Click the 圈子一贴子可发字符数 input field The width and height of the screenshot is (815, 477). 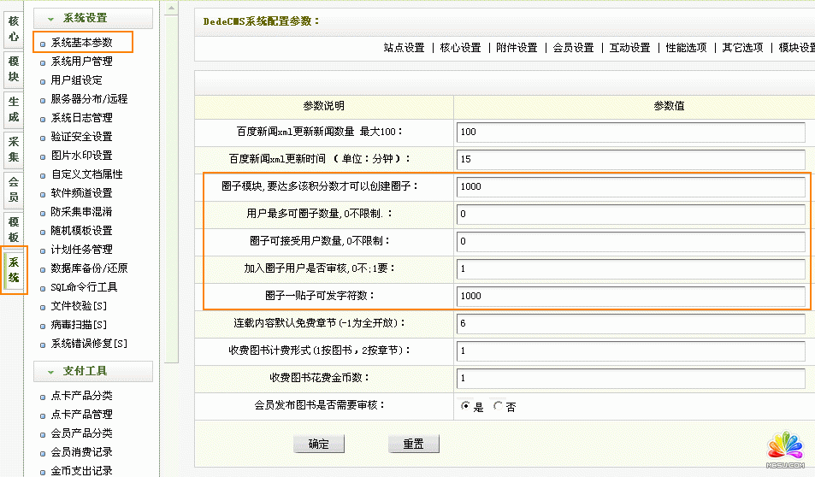(631, 297)
